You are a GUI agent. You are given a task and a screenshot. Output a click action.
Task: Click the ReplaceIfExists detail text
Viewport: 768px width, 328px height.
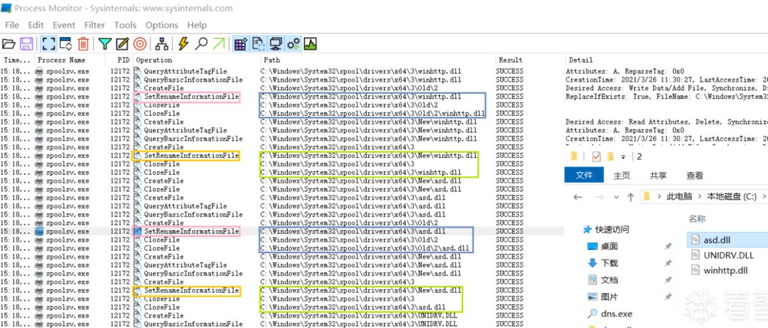point(667,97)
